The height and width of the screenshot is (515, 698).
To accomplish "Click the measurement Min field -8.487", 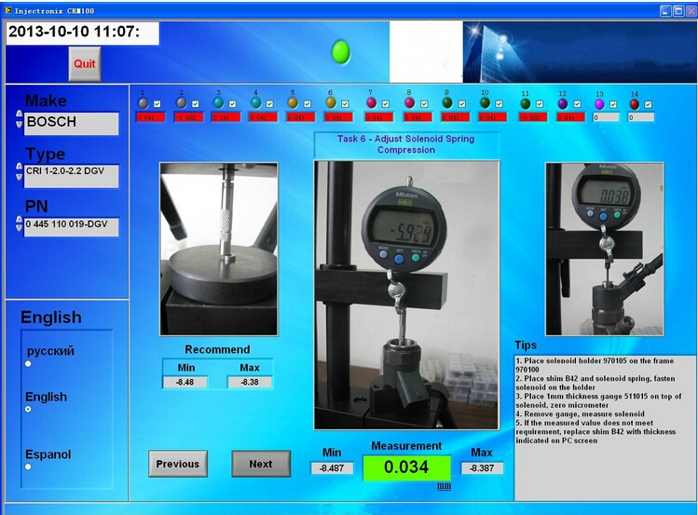I will tap(332, 468).
